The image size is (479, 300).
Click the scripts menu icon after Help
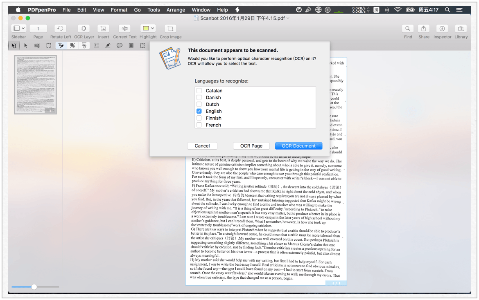point(237,10)
